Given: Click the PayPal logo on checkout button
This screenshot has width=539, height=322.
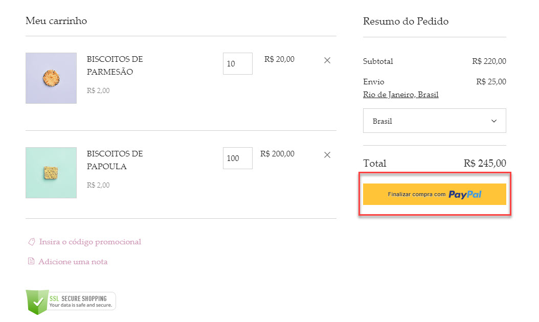Looking at the screenshot, I should (465, 194).
